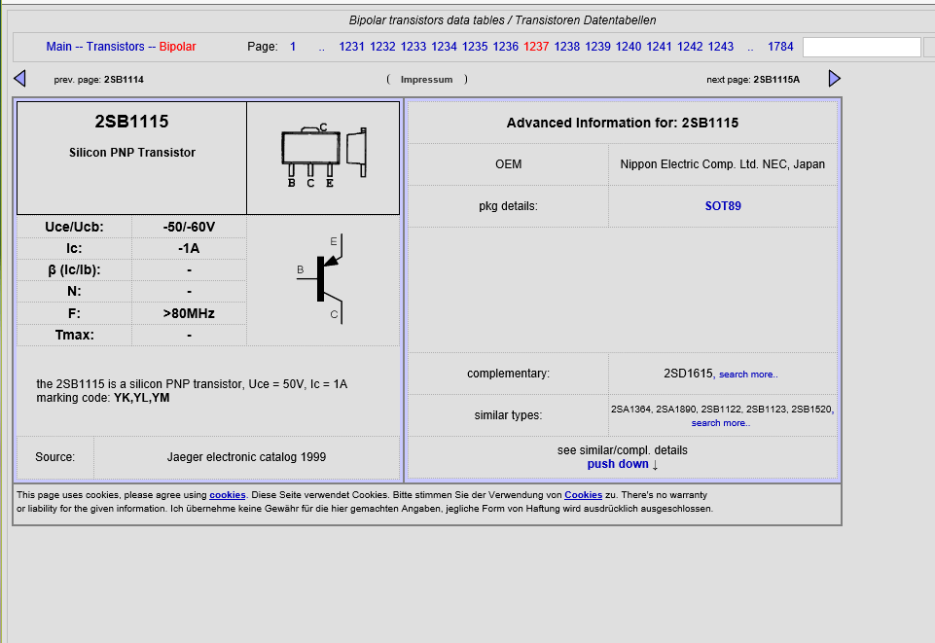Image resolution: width=935 pixels, height=643 pixels.
Task: Open the Transistors breadcrumb link
Action: tap(115, 47)
